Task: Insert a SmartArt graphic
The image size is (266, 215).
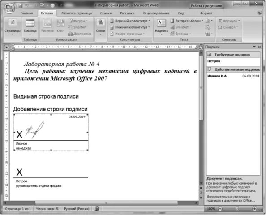Action: pyautogui.click(x=77, y=27)
